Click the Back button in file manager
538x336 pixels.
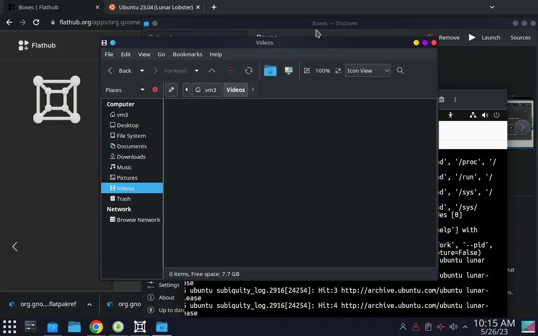click(120, 71)
